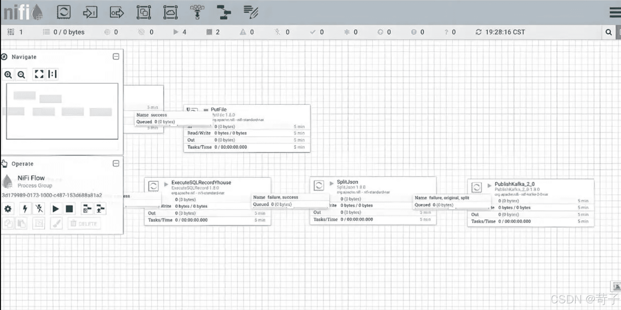This screenshot has width=621, height=310.
Task: Click the last refresh time 19:28:16 CST
Action: pyautogui.click(x=505, y=32)
